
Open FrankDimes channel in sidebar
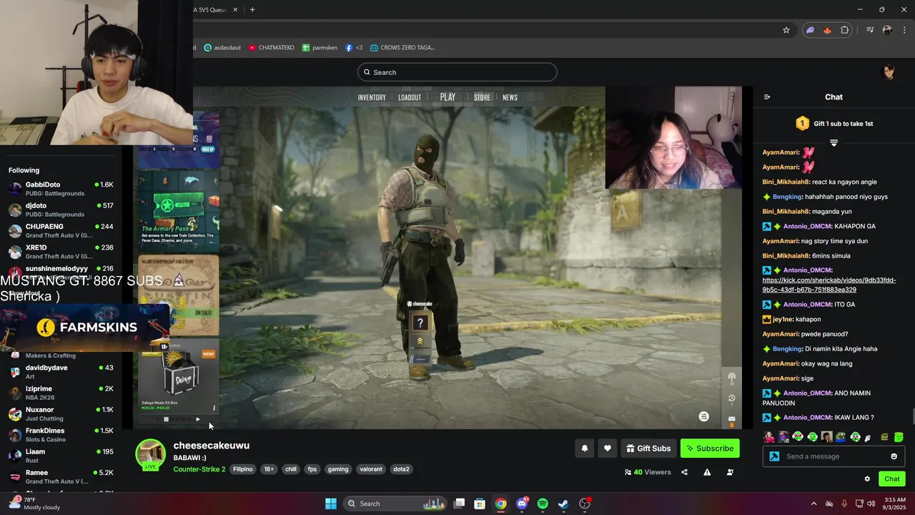pyautogui.click(x=61, y=435)
